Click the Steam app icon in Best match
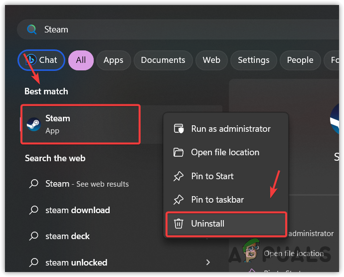344x277 pixels. [33, 124]
